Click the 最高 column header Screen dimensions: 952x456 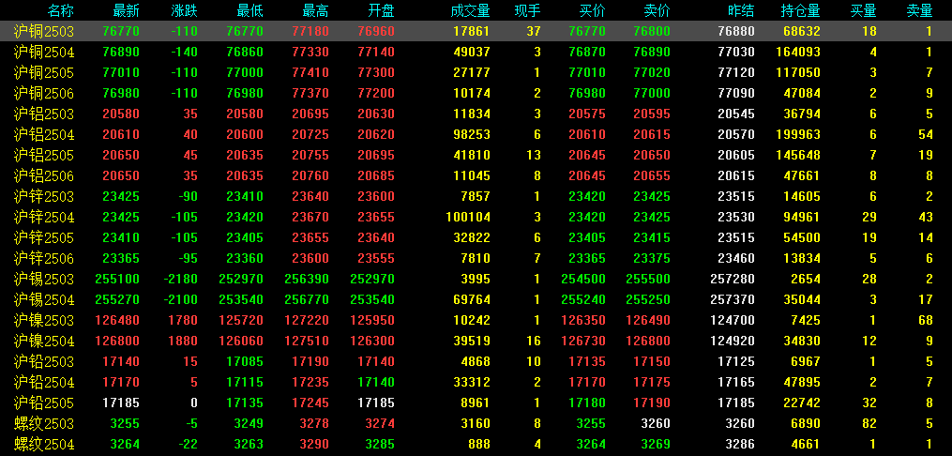[314, 10]
